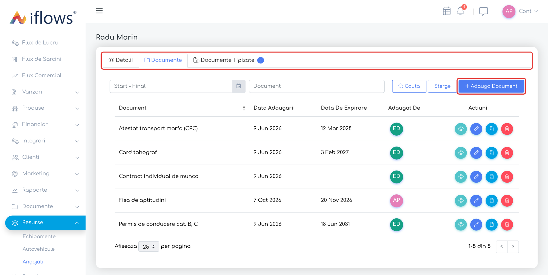Screen dimensions: 548x275
Task: Click the AP account avatar
Action: (509, 11)
